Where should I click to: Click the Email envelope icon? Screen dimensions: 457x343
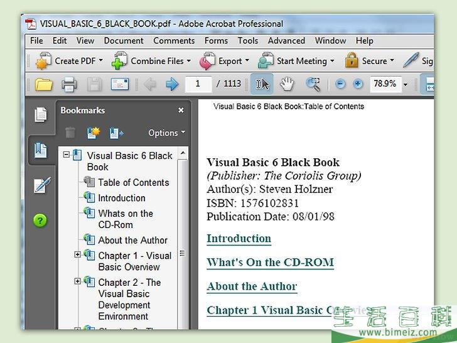[119, 84]
